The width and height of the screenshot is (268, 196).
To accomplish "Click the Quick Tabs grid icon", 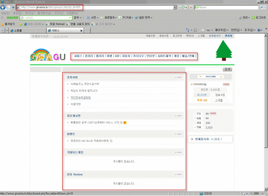I will pos(2,31).
